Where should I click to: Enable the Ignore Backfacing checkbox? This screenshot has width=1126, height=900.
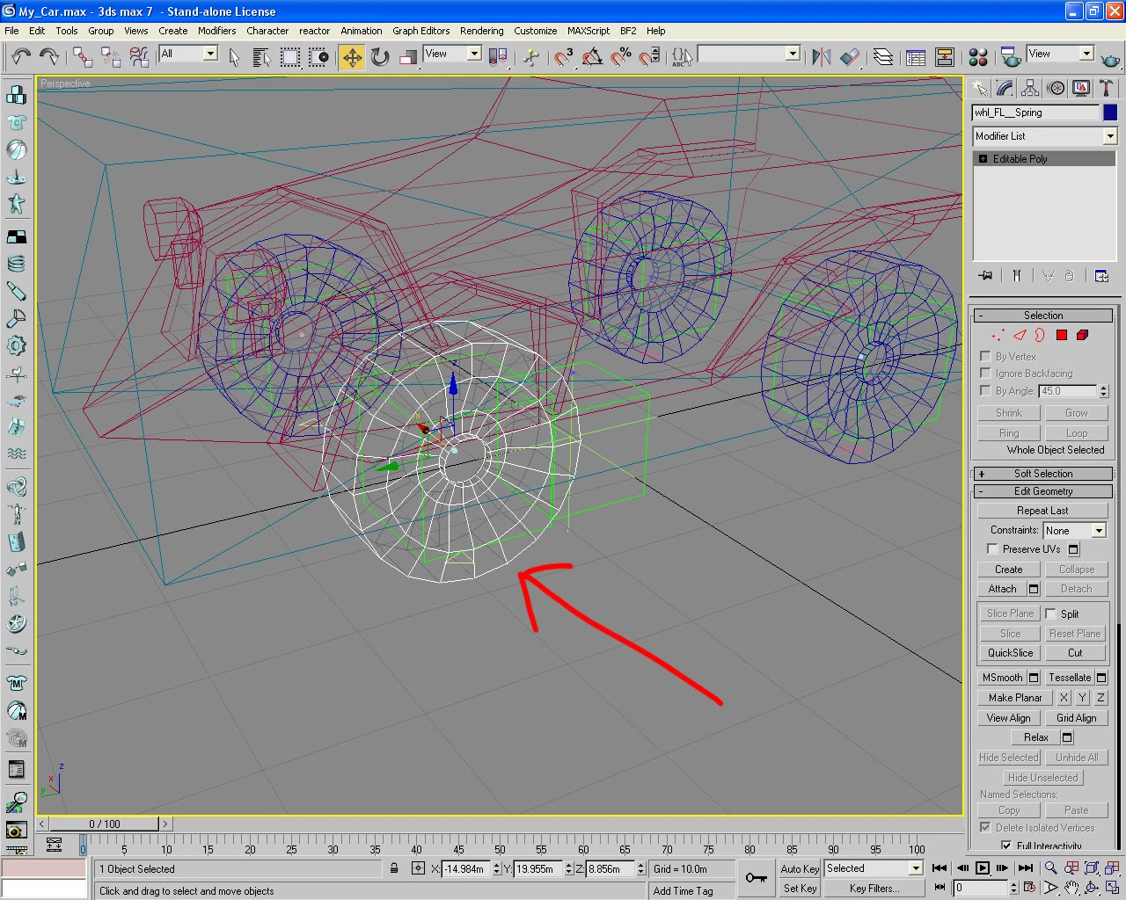click(x=985, y=374)
